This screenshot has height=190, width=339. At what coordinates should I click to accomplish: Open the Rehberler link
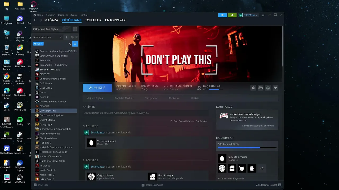[174, 98]
